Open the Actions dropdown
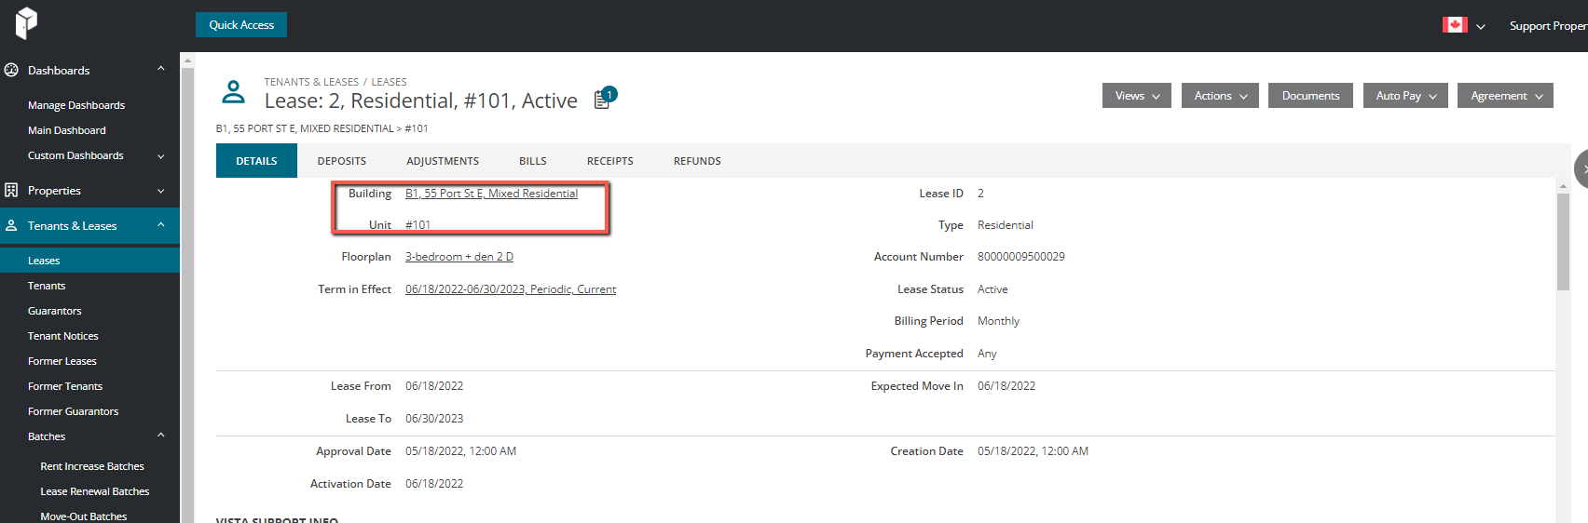Viewport: 1588px width, 523px height. click(x=1220, y=96)
